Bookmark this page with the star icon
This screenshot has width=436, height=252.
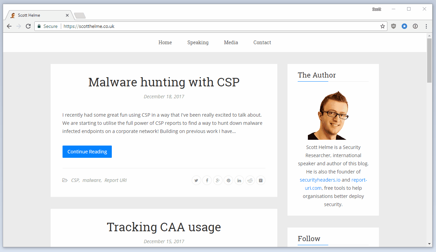pyautogui.click(x=382, y=26)
